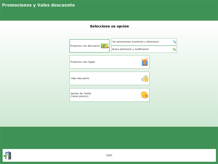Screen dimensions: 218x164
Task: Click the magnifier icon for viewing promotions
Action: [174, 42]
